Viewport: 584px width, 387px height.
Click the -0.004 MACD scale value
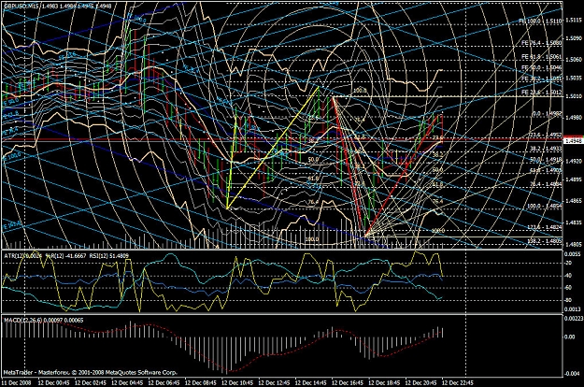(x=574, y=374)
